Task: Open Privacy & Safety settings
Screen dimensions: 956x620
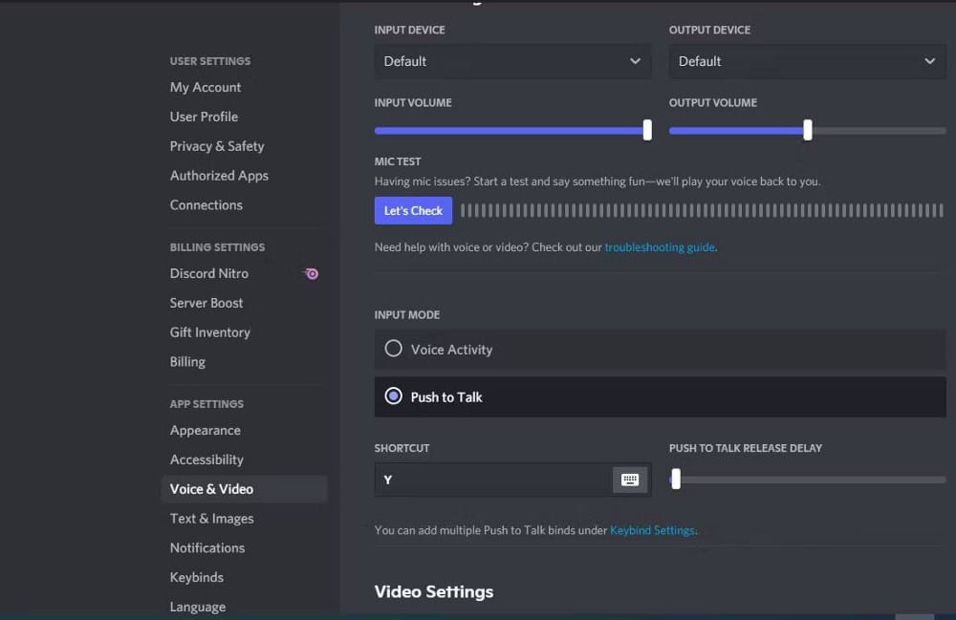Action: (x=217, y=145)
